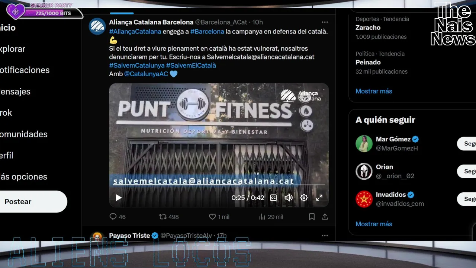Screen dimensions: 476x268
Task: Go to Explorar in the sidebar
Action: [13, 49]
